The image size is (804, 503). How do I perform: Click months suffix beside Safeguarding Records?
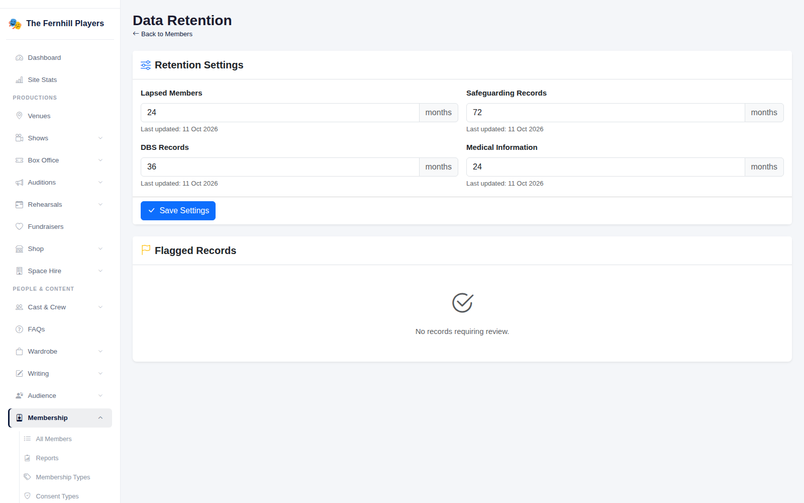pyautogui.click(x=764, y=113)
